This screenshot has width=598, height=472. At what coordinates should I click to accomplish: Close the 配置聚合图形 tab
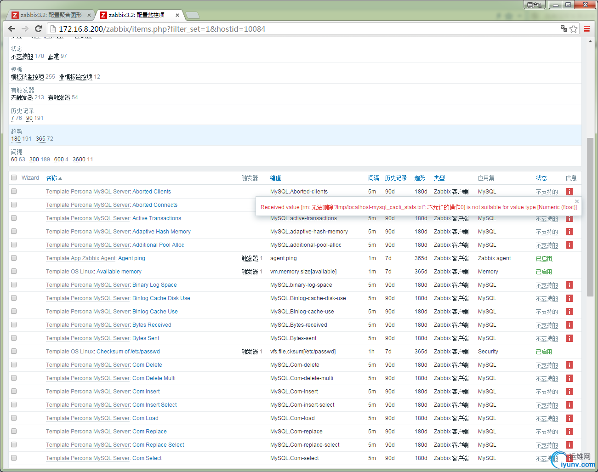point(89,15)
